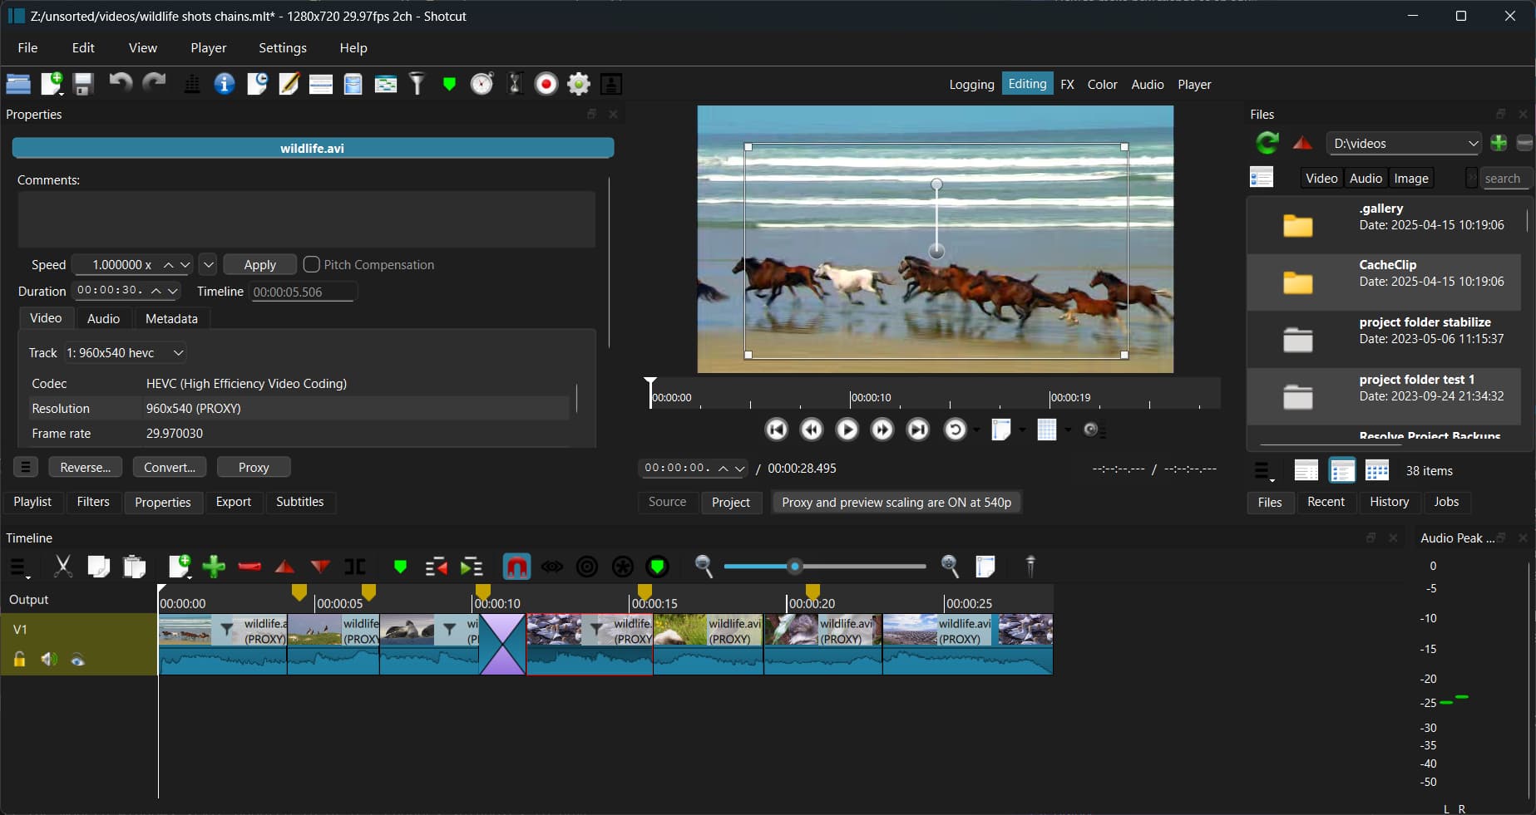Click the Source player tab button
This screenshot has width=1536, height=815.
pyautogui.click(x=668, y=502)
